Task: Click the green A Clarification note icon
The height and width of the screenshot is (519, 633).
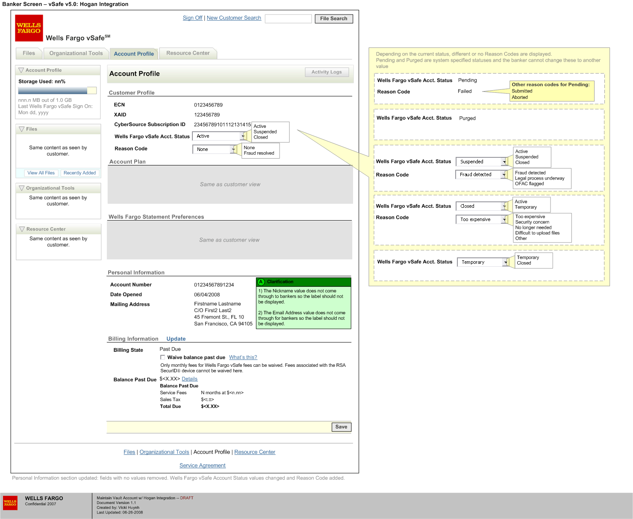Action: (261, 282)
